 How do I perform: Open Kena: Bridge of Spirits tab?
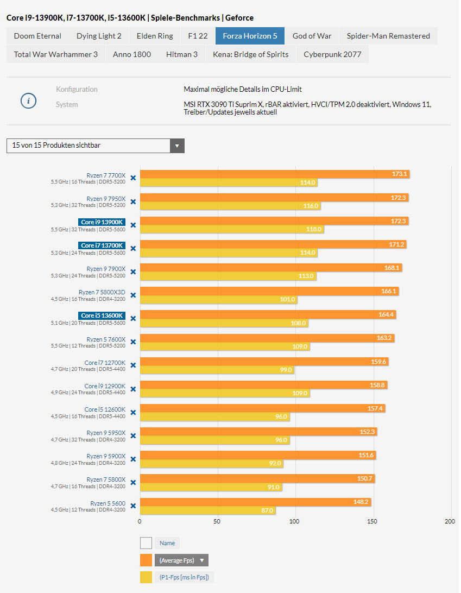(x=251, y=54)
